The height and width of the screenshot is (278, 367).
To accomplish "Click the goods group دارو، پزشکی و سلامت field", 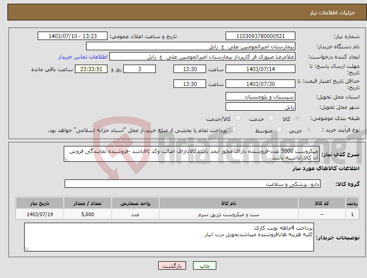I will coord(193,184).
